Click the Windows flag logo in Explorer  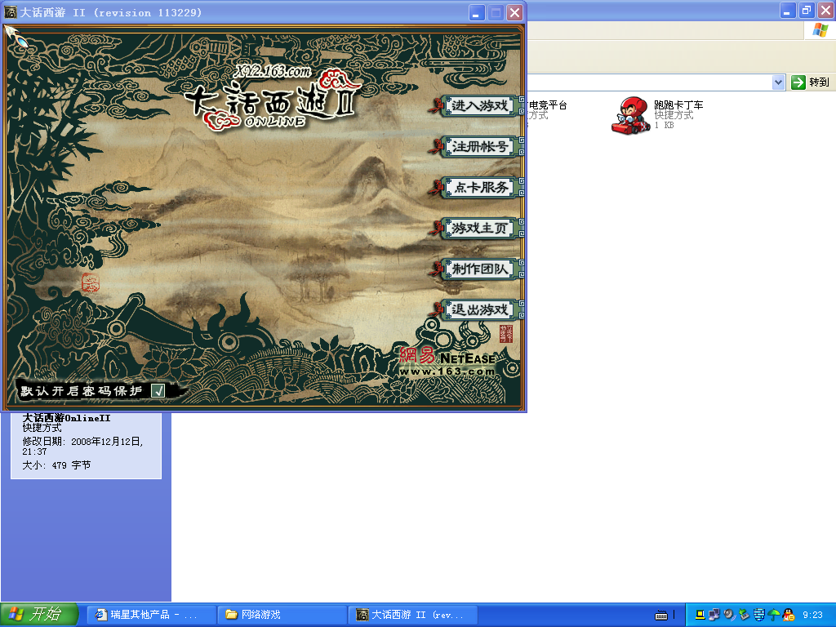(x=820, y=30)
